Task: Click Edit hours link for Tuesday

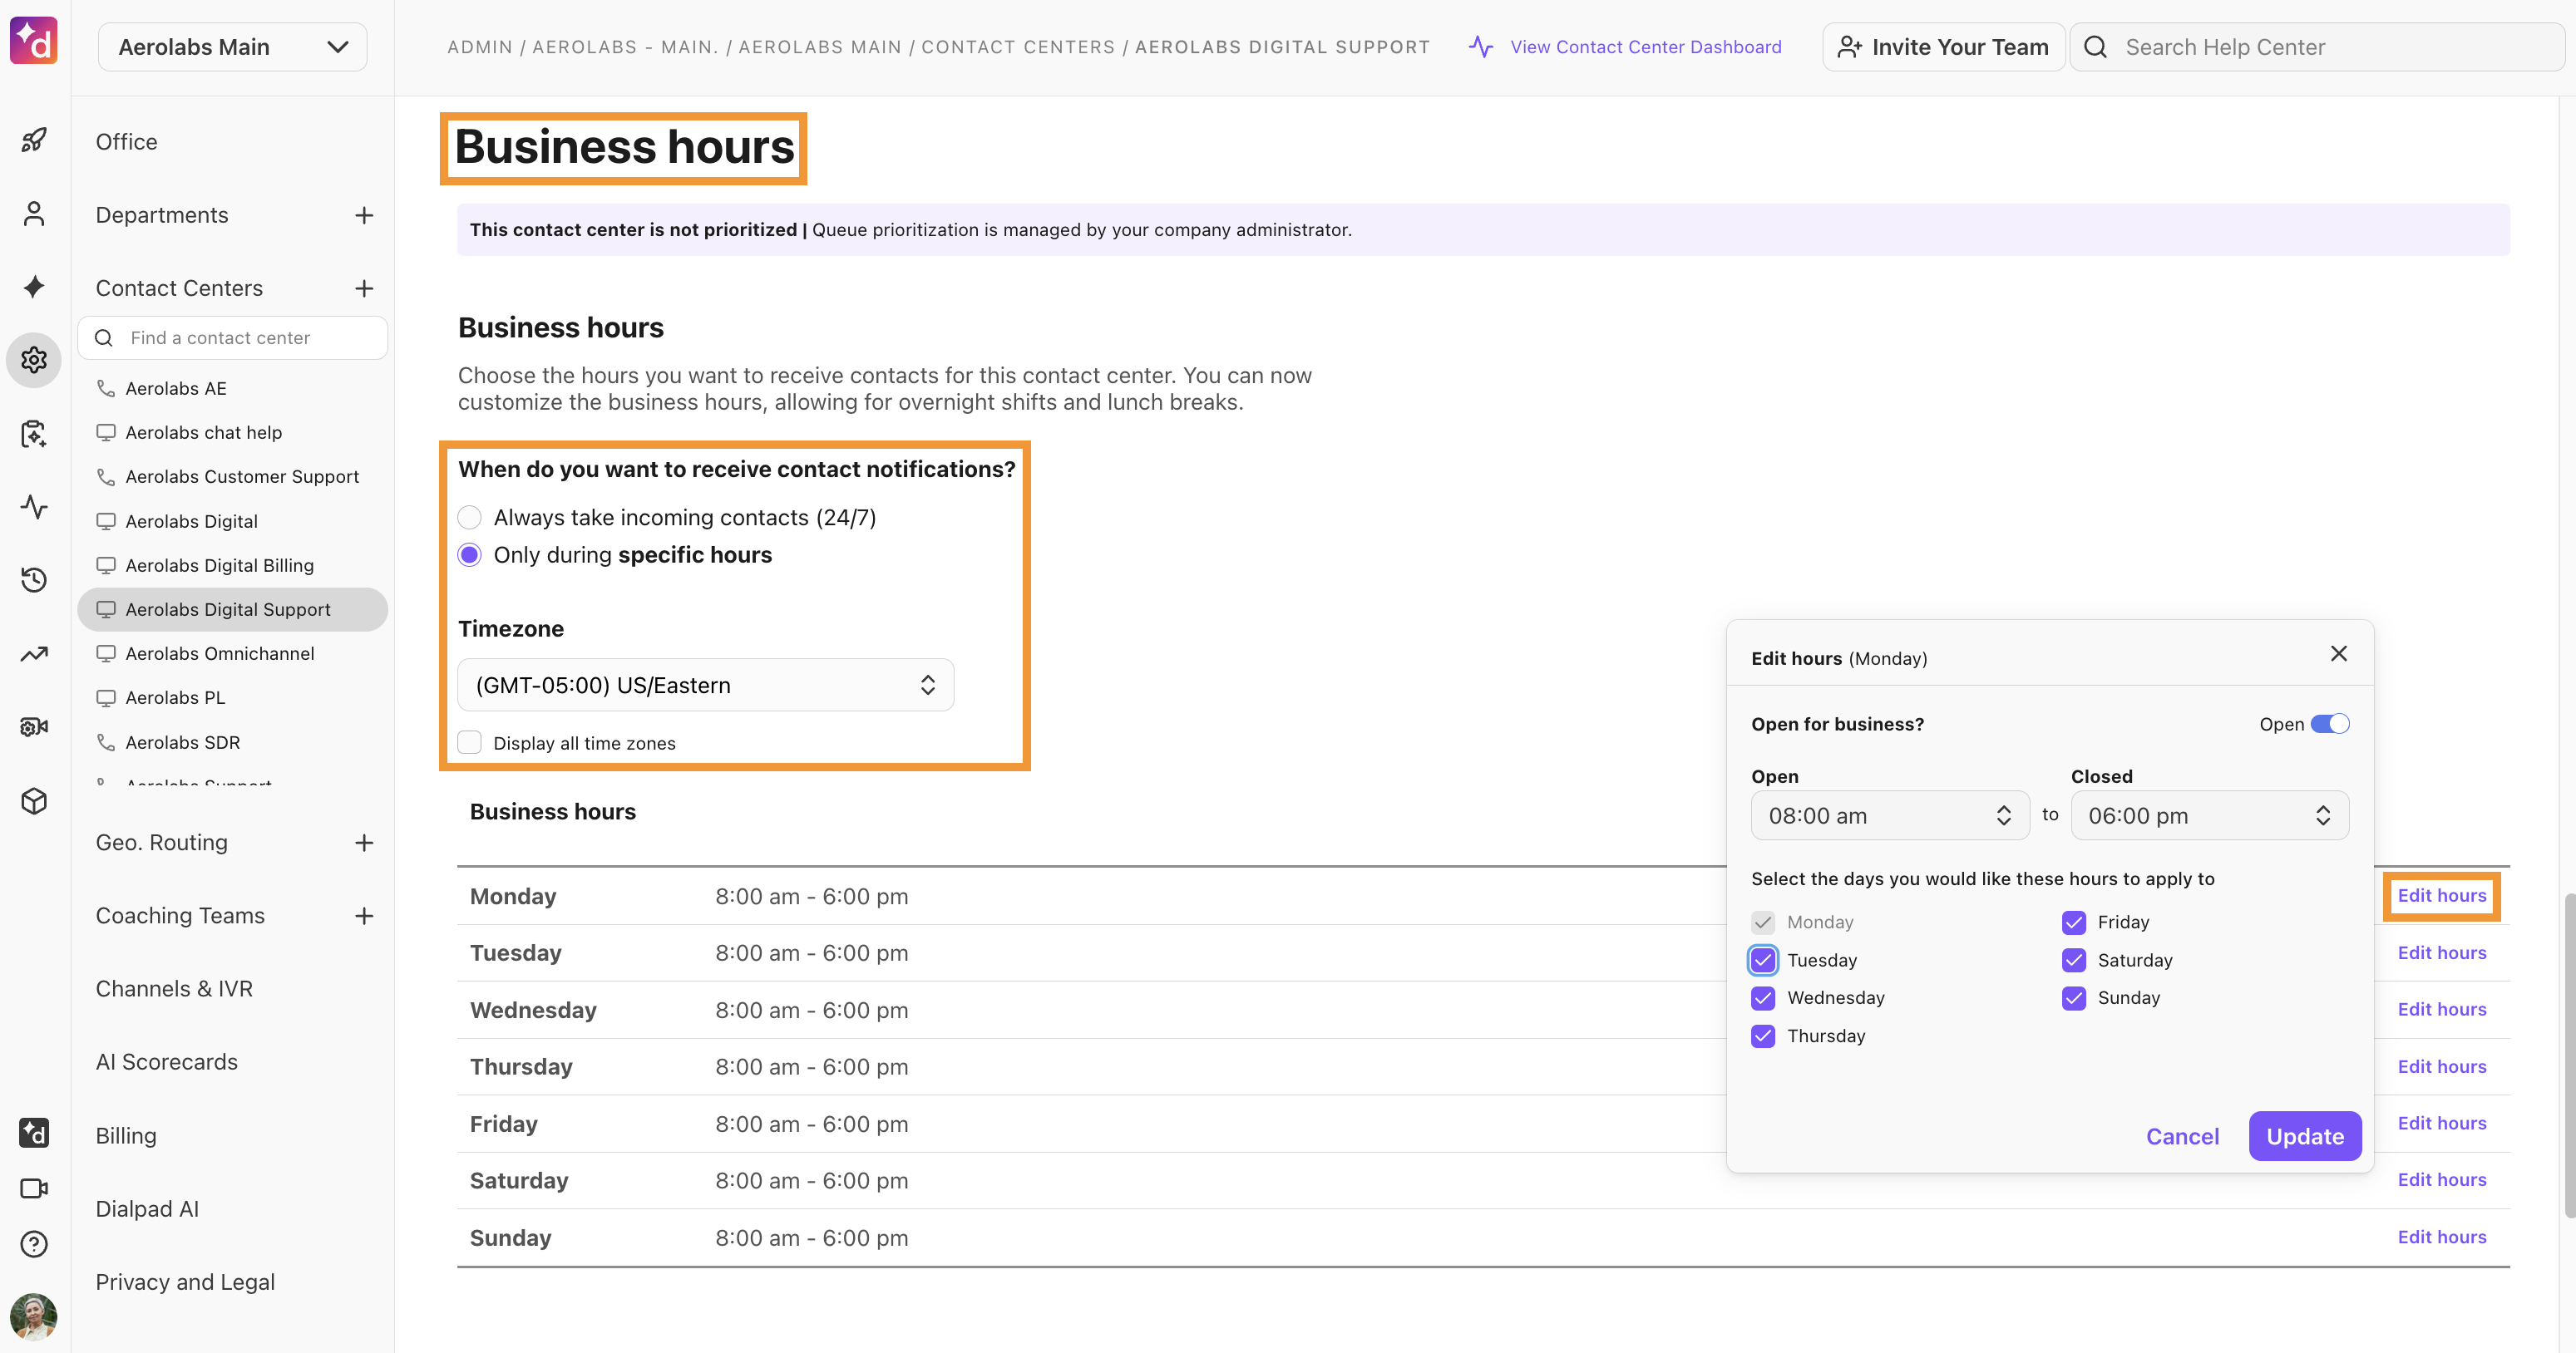Action: pos(2441,952)
